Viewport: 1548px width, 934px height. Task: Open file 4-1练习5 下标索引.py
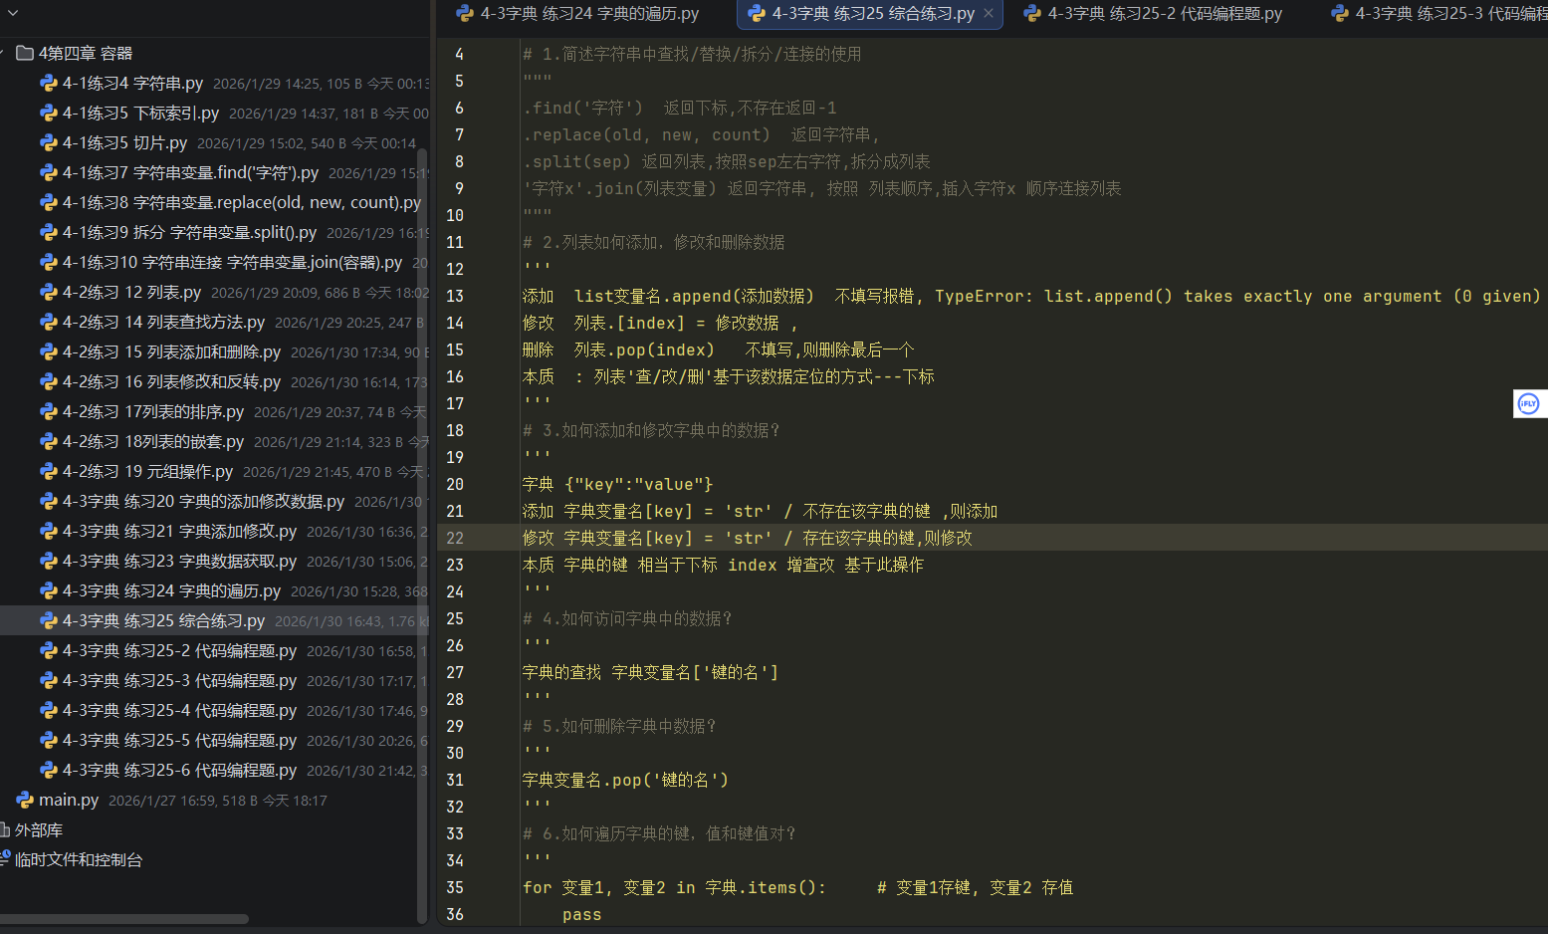pyautogui.click(x=140, y=113)
